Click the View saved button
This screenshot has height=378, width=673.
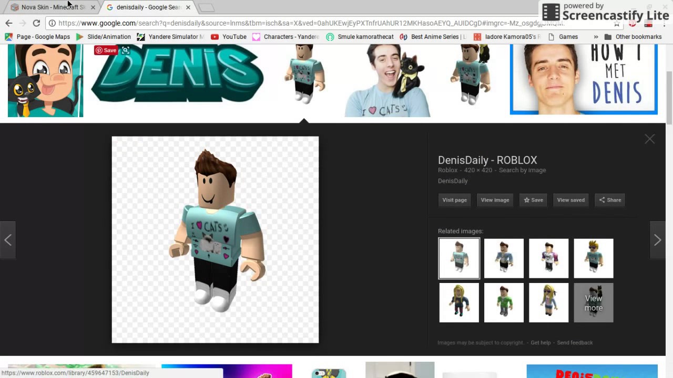coord(570,200)
